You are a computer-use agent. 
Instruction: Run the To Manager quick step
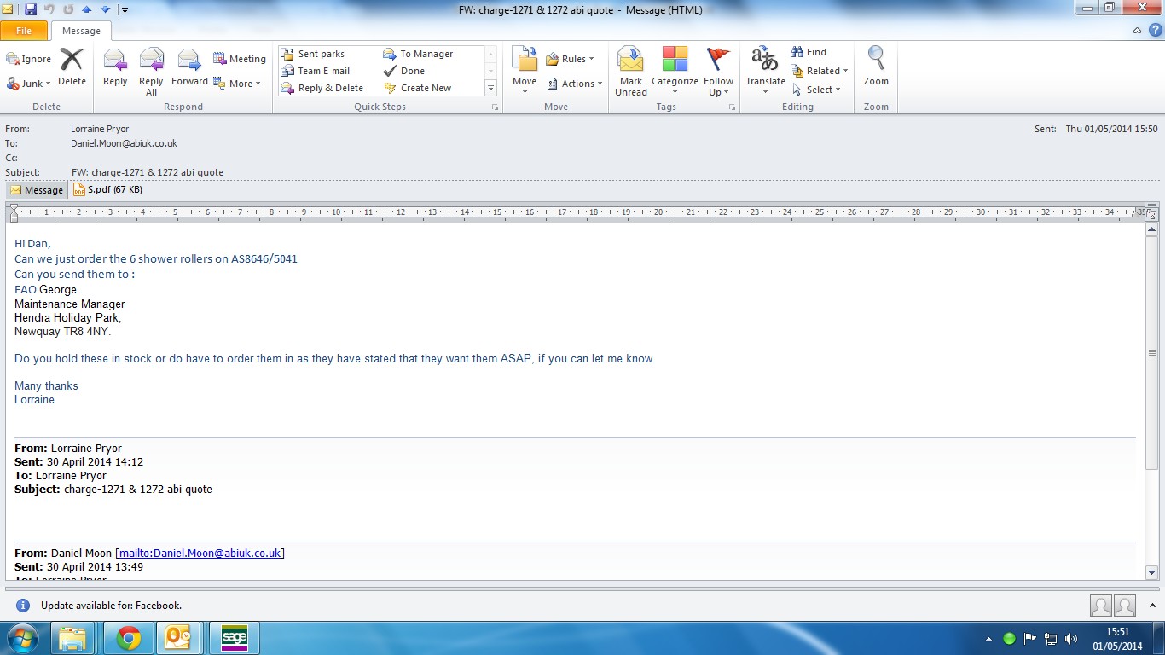pos(426,54)
